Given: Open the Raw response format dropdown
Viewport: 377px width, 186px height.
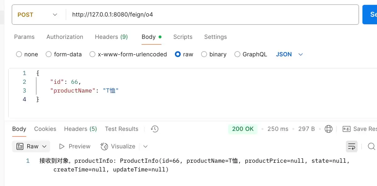Looking at the screenshot, I should click(x=31, y=146).
